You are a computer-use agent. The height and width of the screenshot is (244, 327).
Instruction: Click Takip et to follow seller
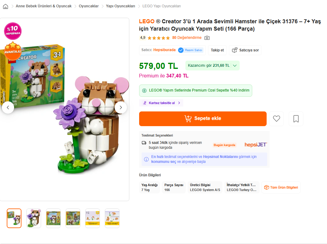point(217,50)
